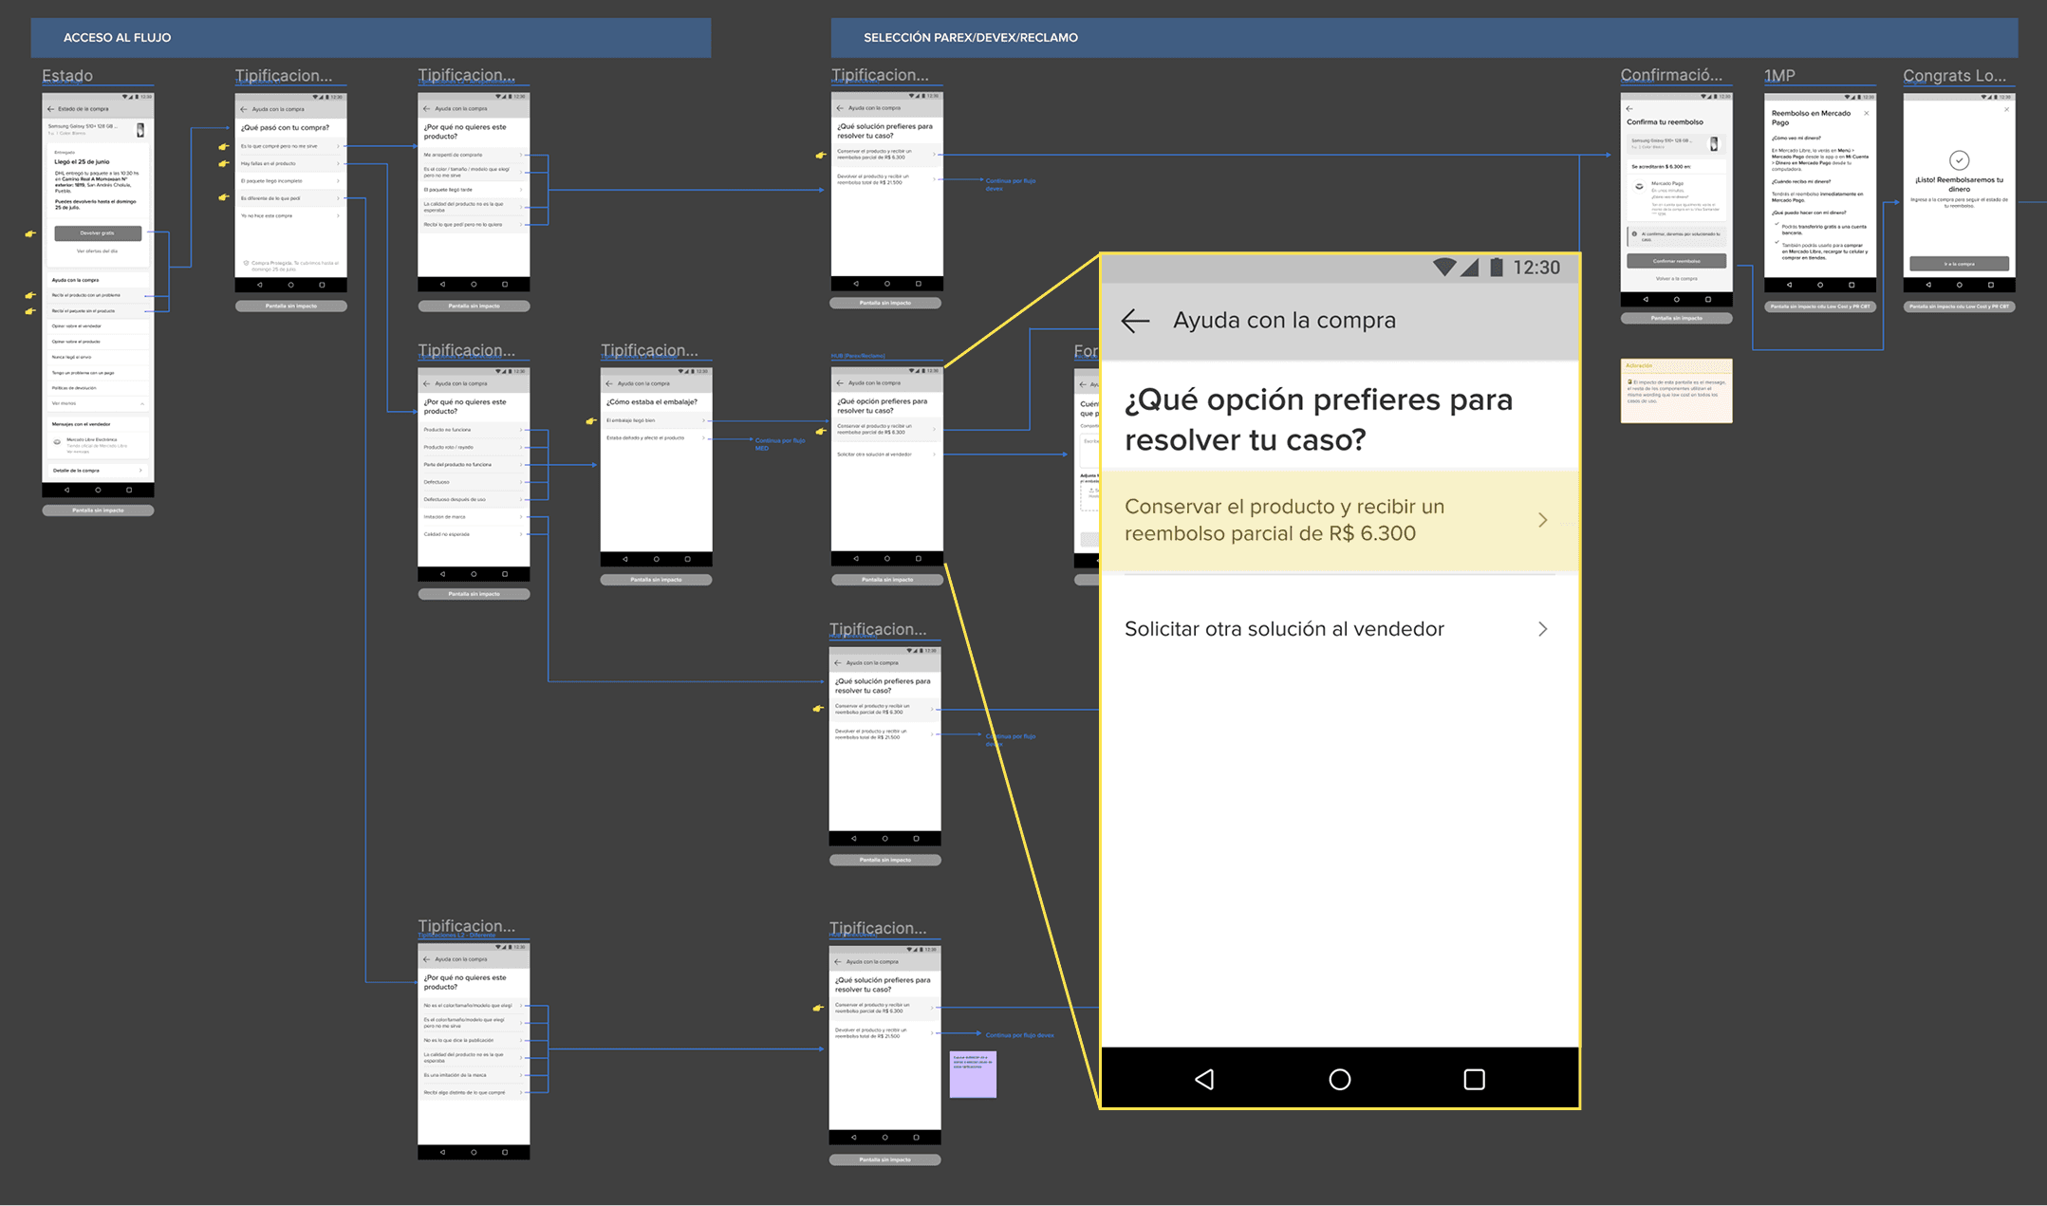Click the back arrow beside Ayuda con la compra
2047x1206 pixels.
click(x=1135, y=321)
